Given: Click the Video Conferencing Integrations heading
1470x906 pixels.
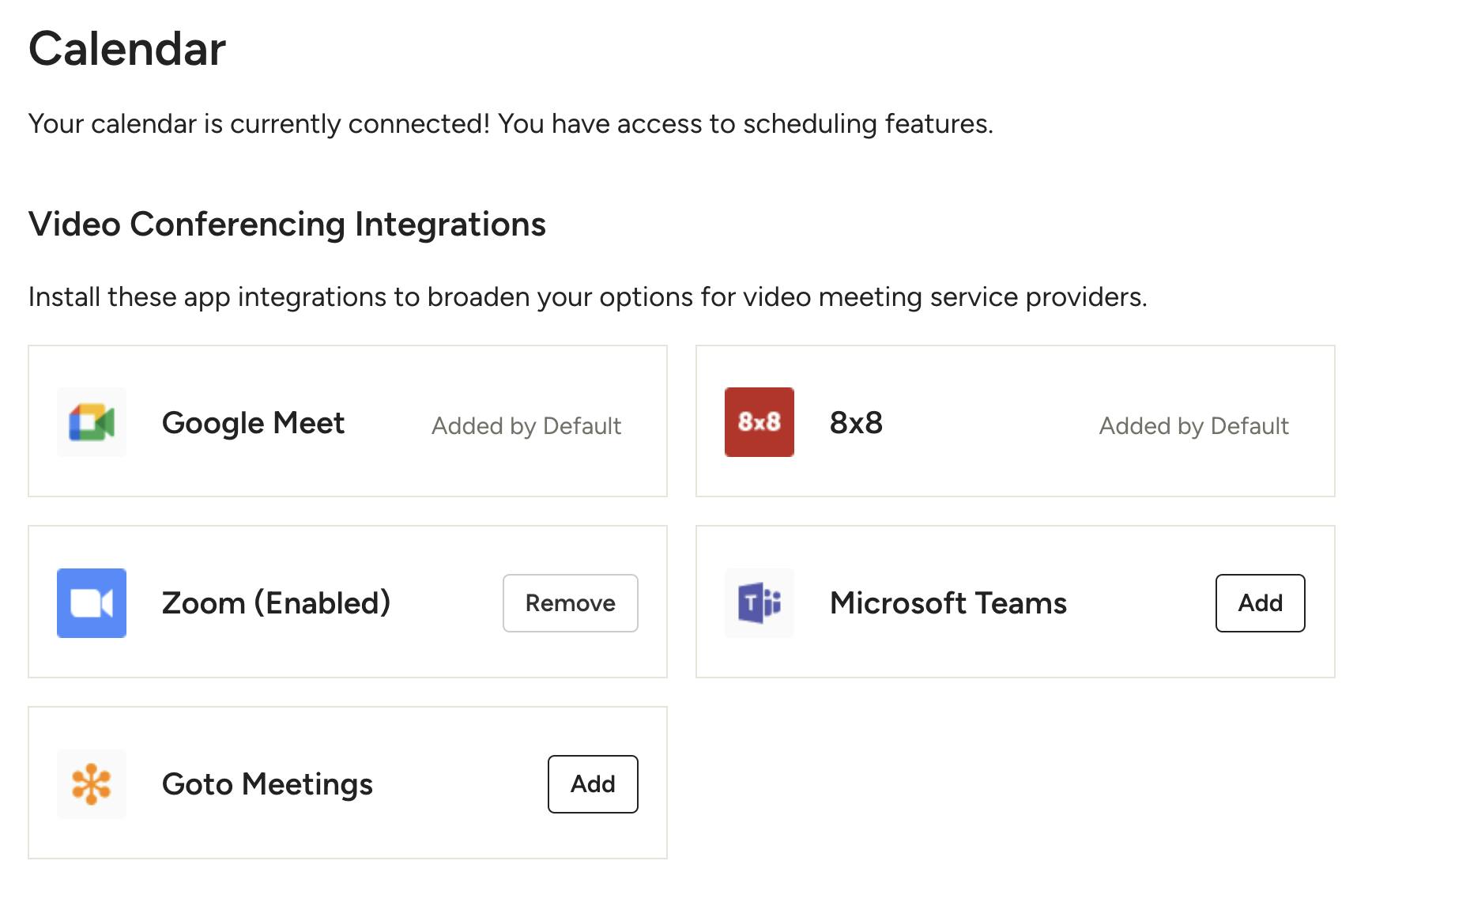Looking at the screenshot, I should coord(287,225).
